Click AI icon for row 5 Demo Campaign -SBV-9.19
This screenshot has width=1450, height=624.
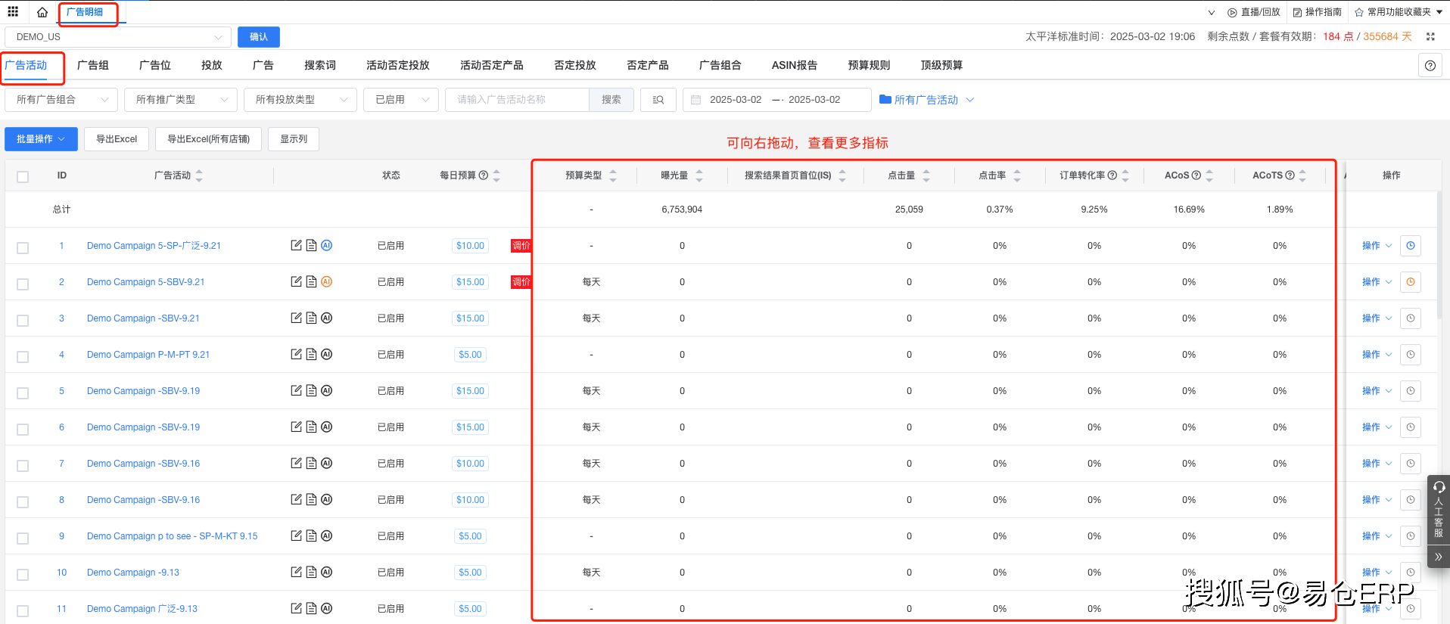(x=327, y=391)
